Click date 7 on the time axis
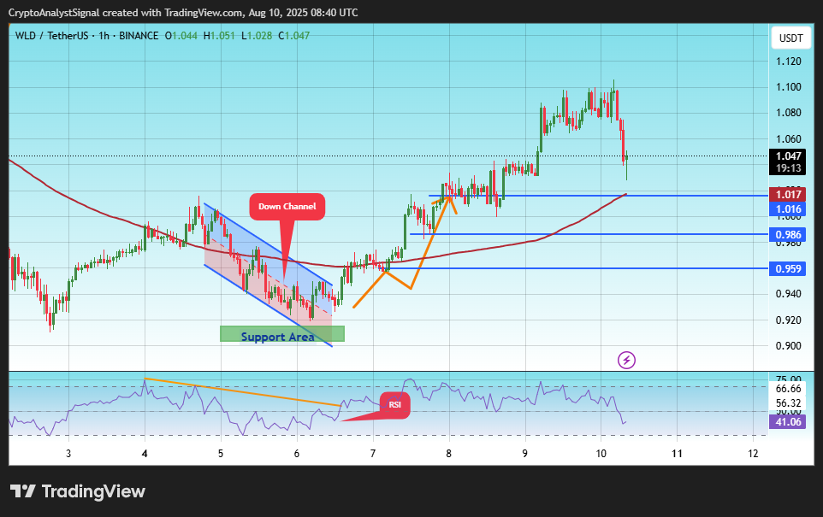The height and width of the screenshot is (517, 823). [373, 454]
